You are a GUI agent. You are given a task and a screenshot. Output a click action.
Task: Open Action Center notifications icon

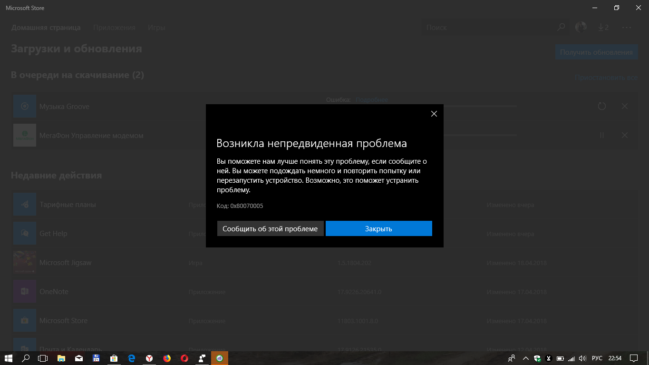(x=633, y=358)
